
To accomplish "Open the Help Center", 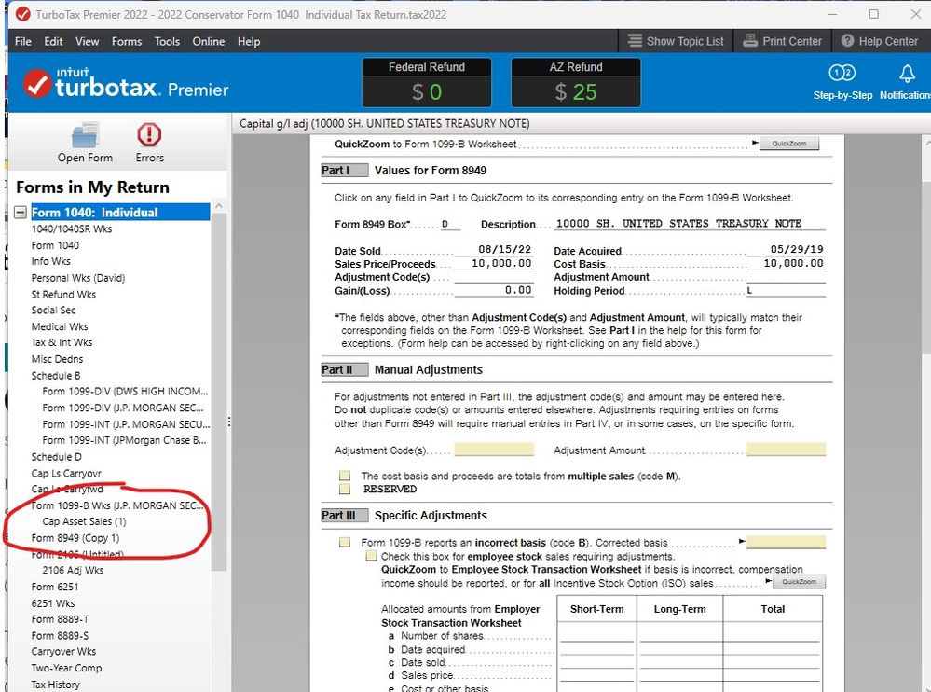I will 880,41.
